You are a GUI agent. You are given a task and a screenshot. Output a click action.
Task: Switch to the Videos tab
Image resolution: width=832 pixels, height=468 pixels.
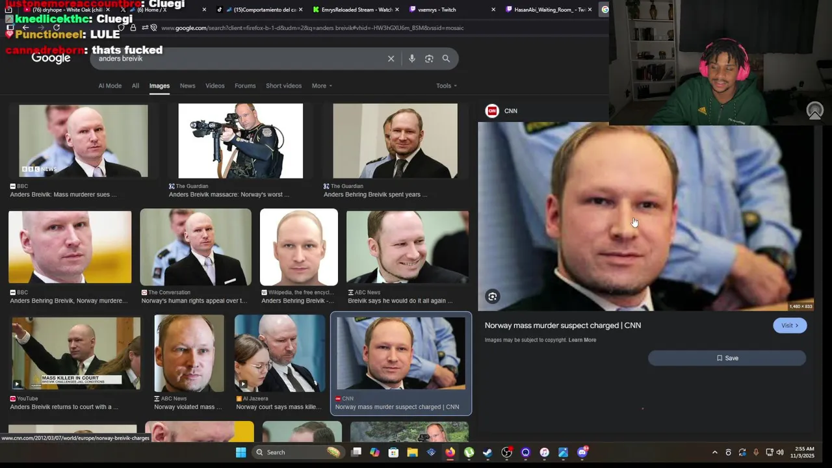[215, 86]
